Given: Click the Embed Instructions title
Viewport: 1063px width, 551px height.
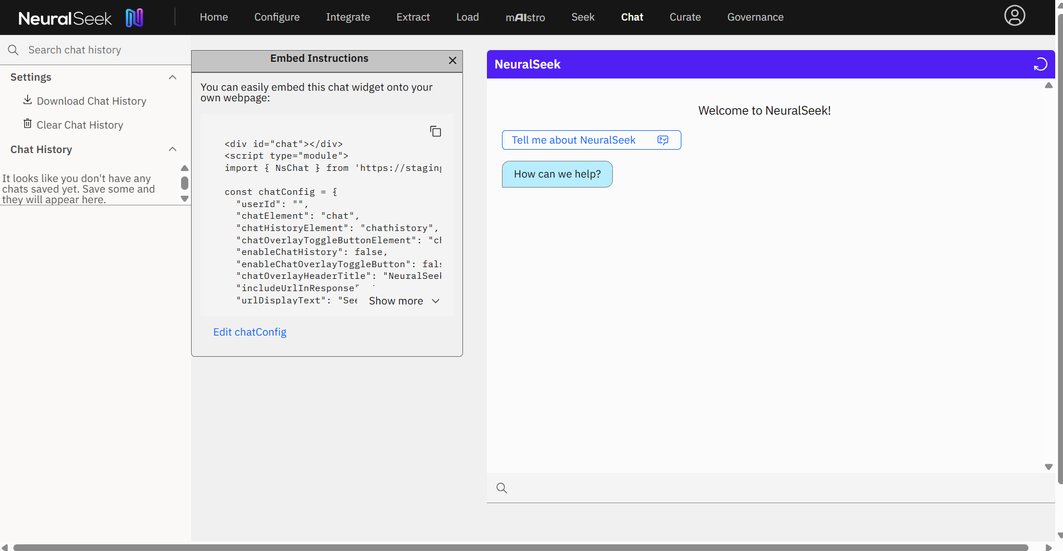Looking at the screenshot, I should point(319,58).
